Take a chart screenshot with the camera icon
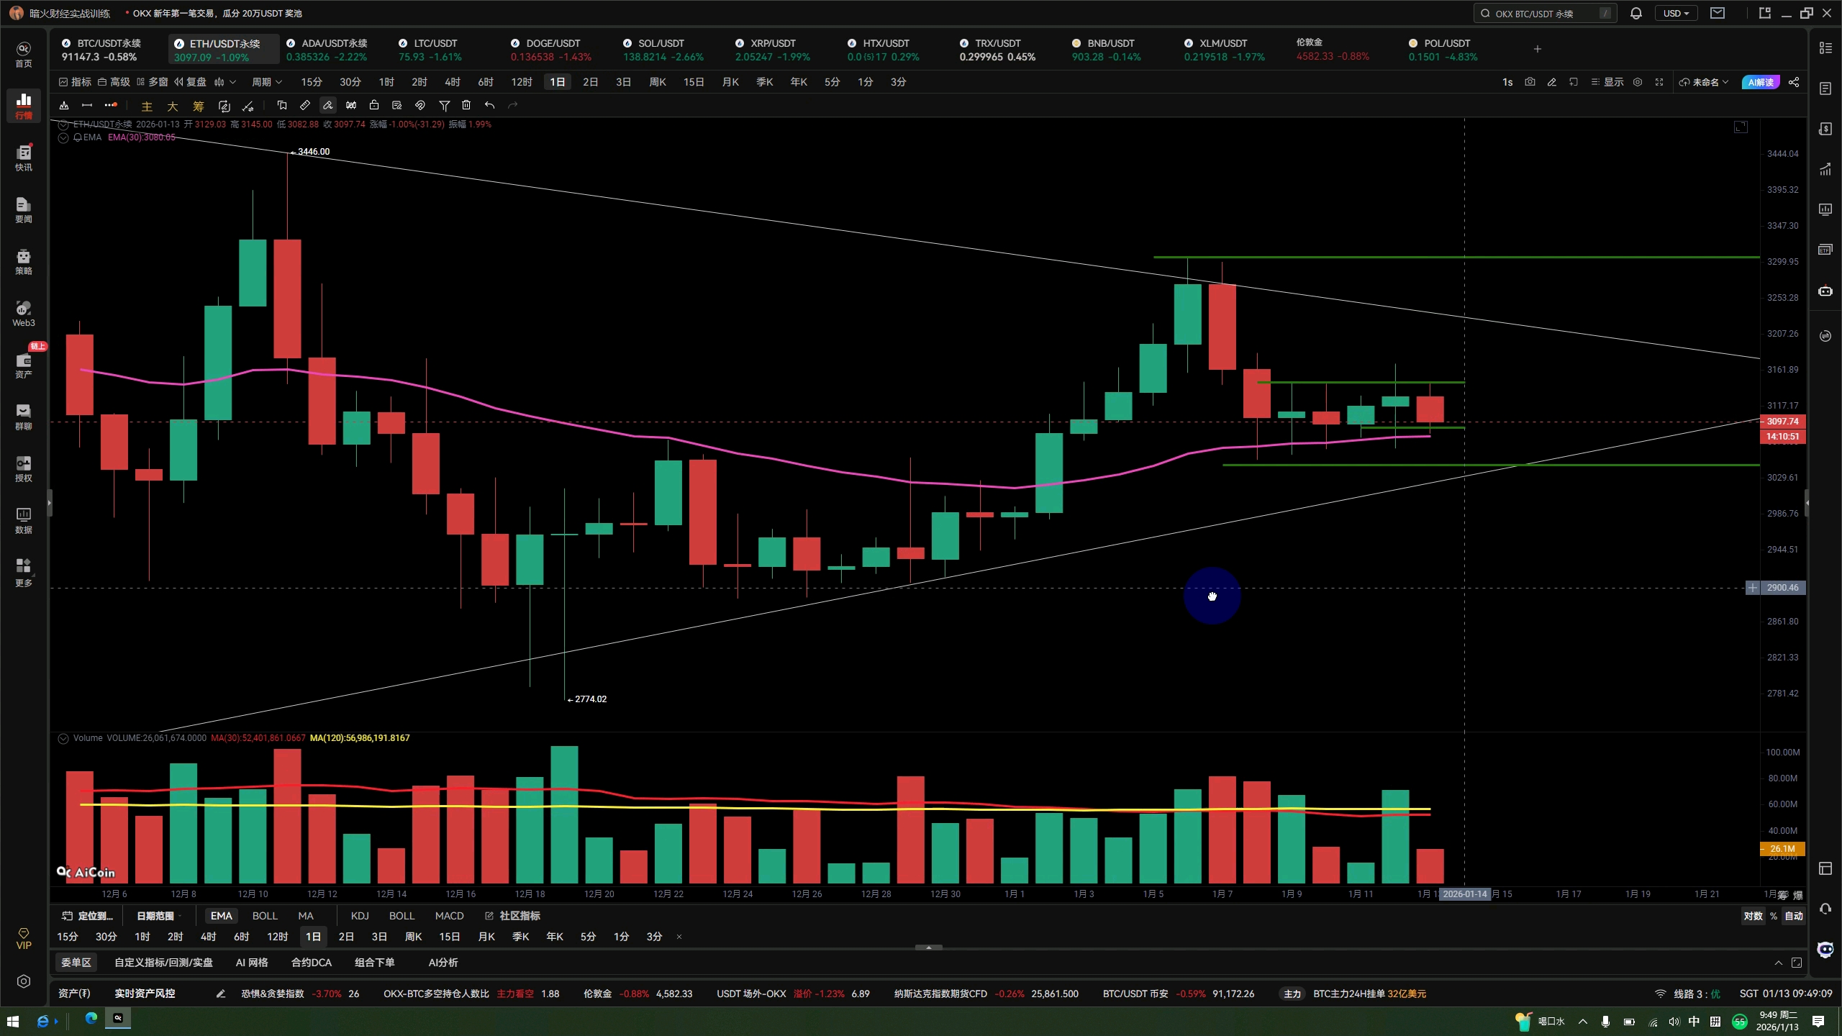1842x1036 pixels. pyautogui.click(x=1530, y=82)
